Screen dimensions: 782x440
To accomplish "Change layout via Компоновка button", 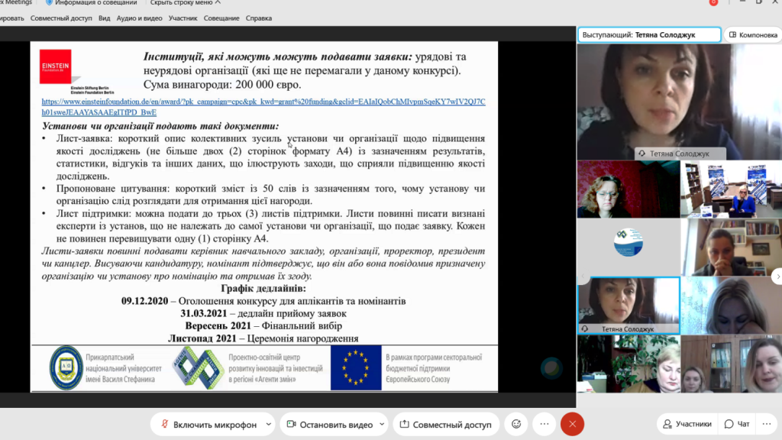I will (752, 34).
